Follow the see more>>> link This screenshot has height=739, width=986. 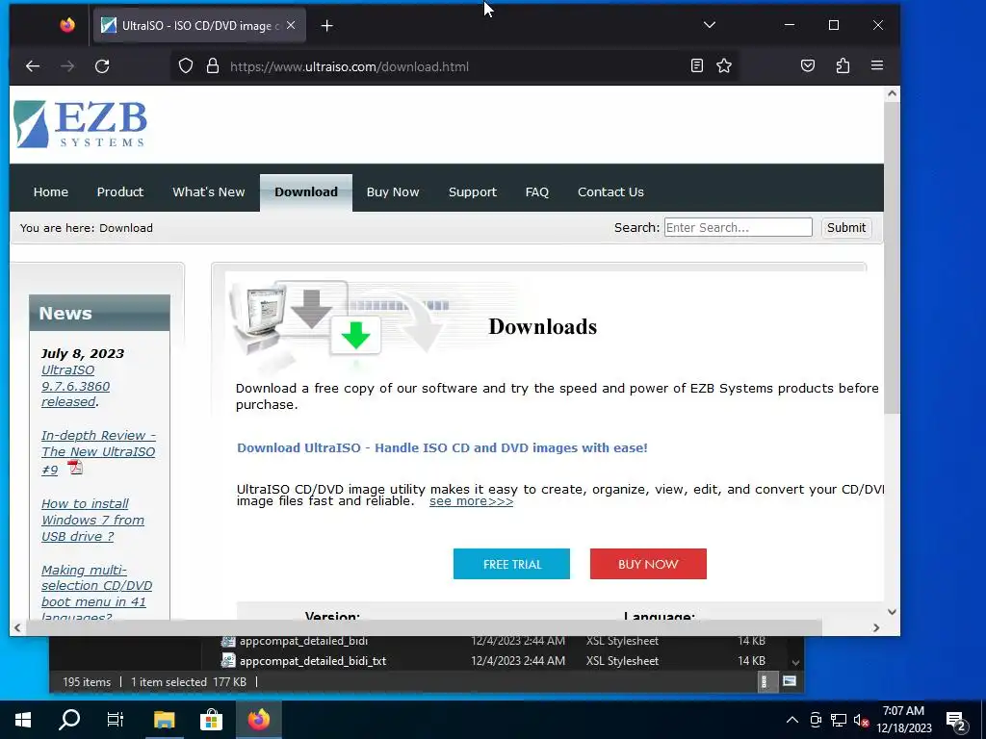coord(471,501)
